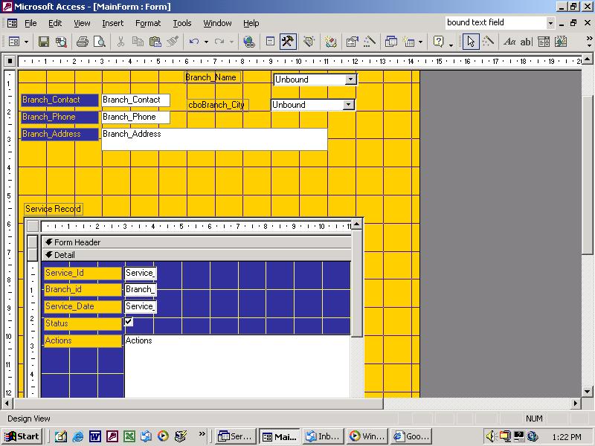The height and width of the screenshot is (446, 595).
Task: Toggle the Control Wizards wand button
Action: coord(488,42)
